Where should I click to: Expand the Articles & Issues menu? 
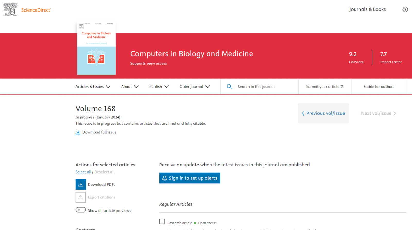tap(93, 87)
